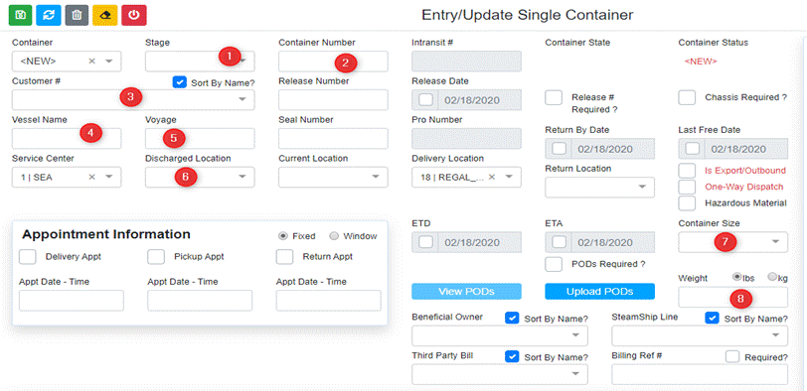Click the Seal Number input field

pyautogui.click(x=334, y=138)
